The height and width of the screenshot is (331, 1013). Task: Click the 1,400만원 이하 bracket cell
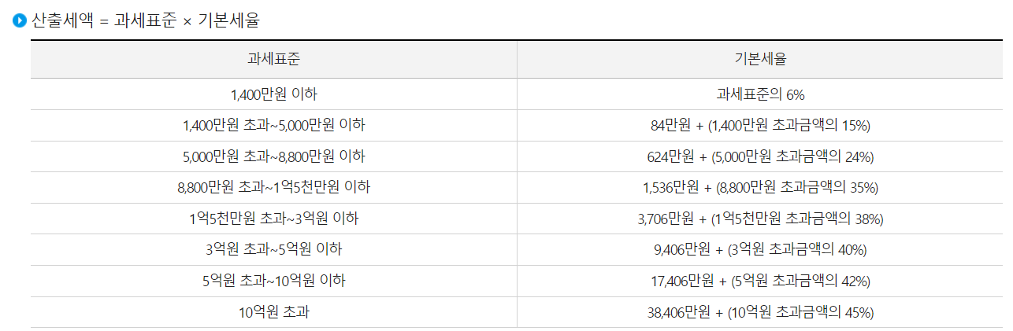pyautogui.click(x=273, y=94)
